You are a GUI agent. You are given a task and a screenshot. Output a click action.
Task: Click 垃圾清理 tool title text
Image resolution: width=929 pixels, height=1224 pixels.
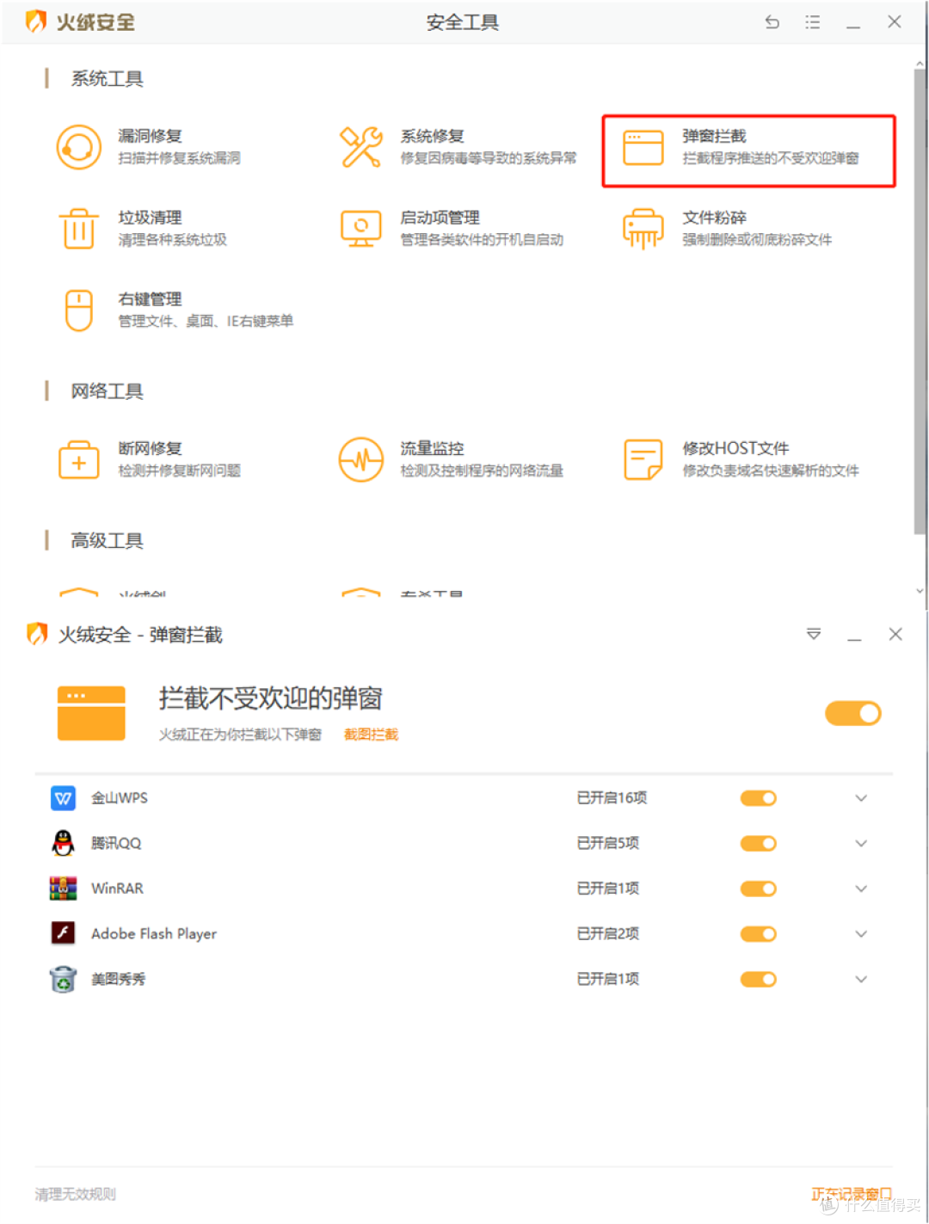[x=150, y=218]
